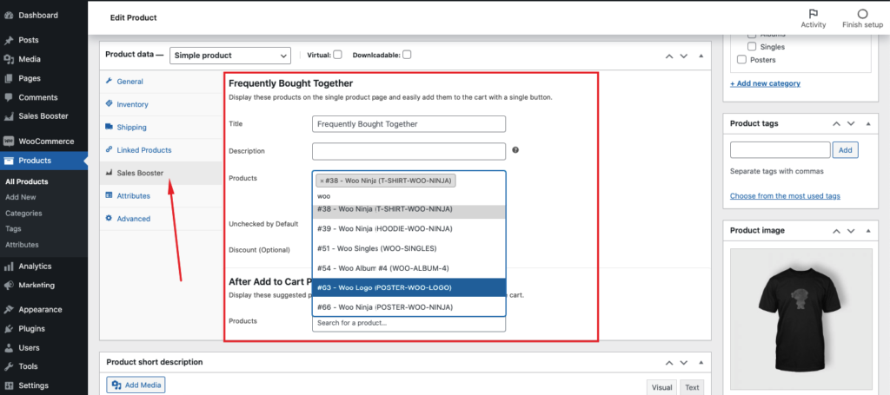Image resolution: width=890 pixels, height=395 pixels.
Task: Click the Frequently Bought Together title field
Action: (x=408, y=124)
